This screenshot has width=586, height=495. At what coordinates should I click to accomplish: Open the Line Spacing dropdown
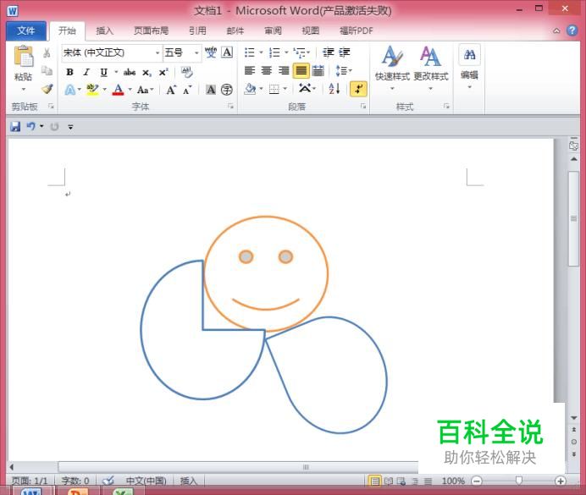pos(343,70)
